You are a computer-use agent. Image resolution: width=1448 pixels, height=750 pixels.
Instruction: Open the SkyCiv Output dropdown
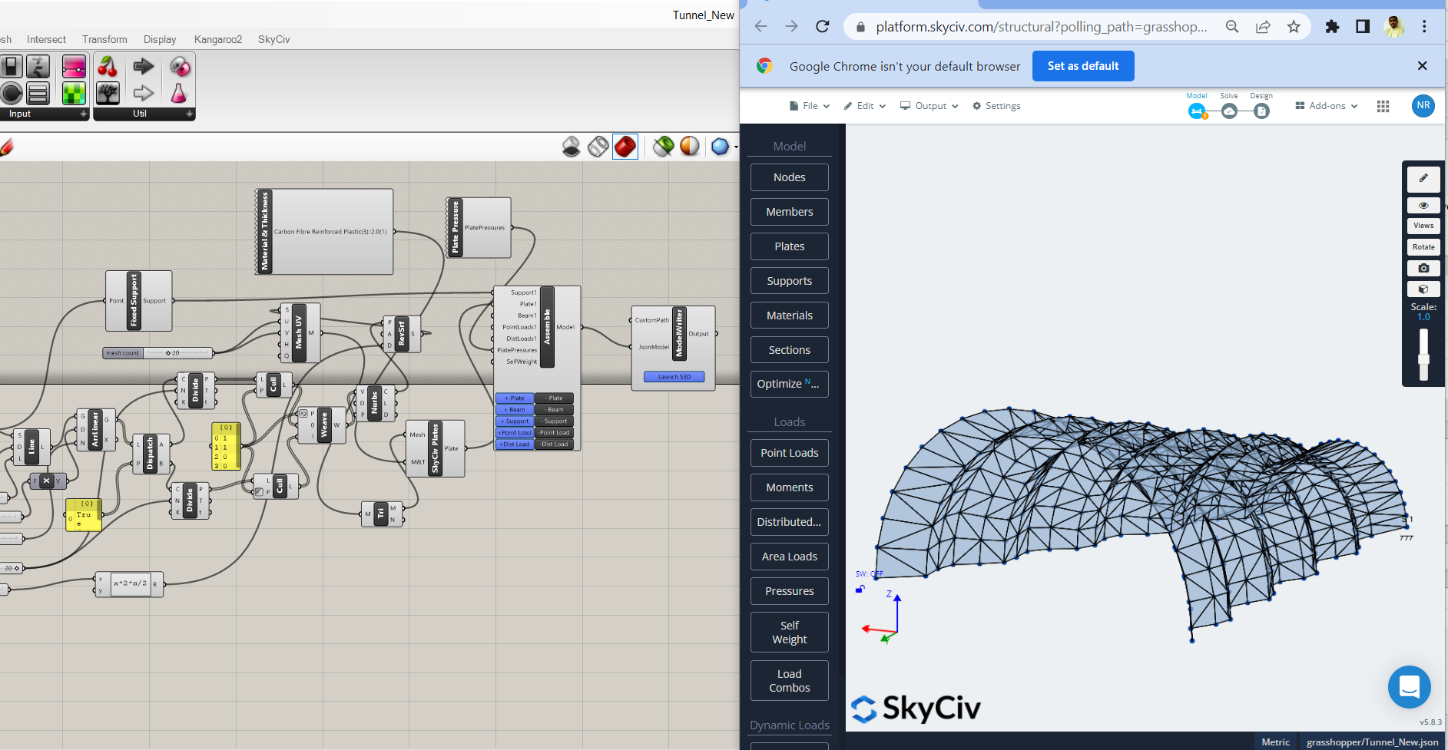click(929, 106)
